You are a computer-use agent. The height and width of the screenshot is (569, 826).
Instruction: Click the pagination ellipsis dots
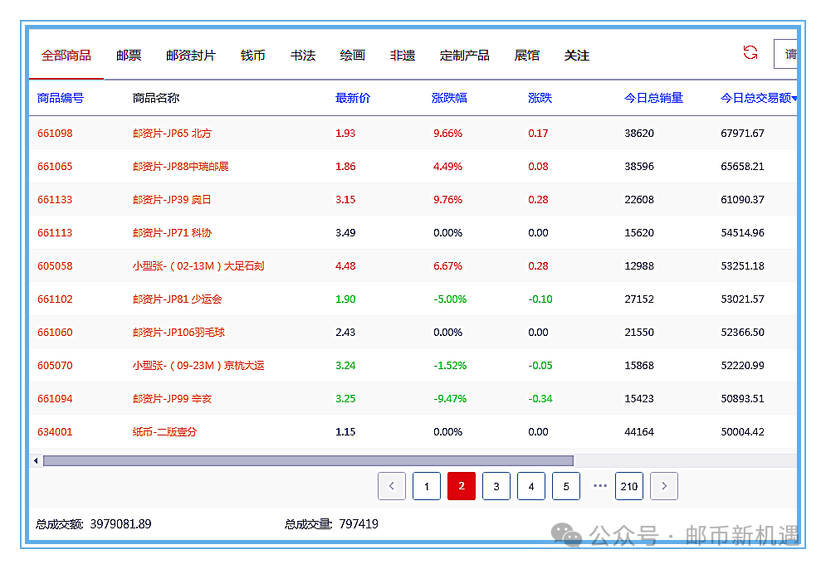click(600, 486)
